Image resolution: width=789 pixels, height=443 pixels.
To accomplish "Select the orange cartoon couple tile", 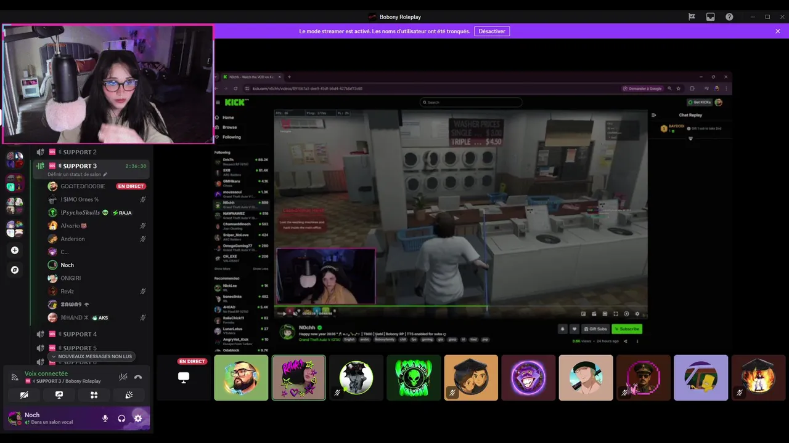I will (x=471, y=378).
